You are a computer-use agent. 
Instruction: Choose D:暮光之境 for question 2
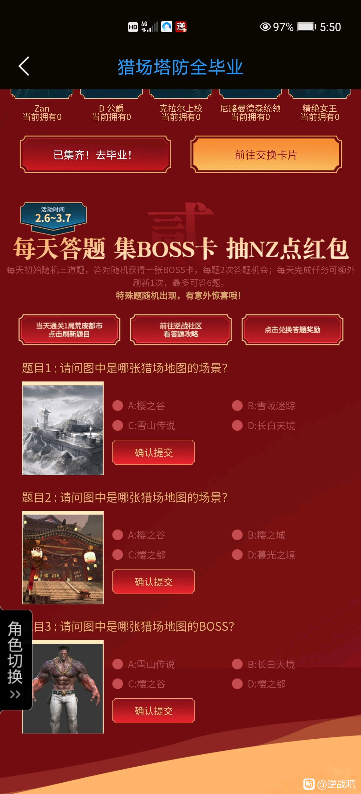(x=264, y=555)
